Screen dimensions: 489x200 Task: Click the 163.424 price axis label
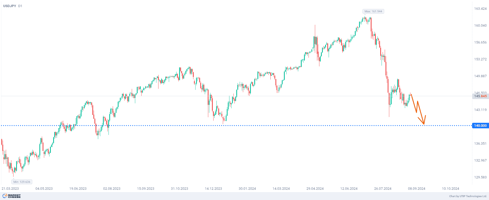pos(480,9)
